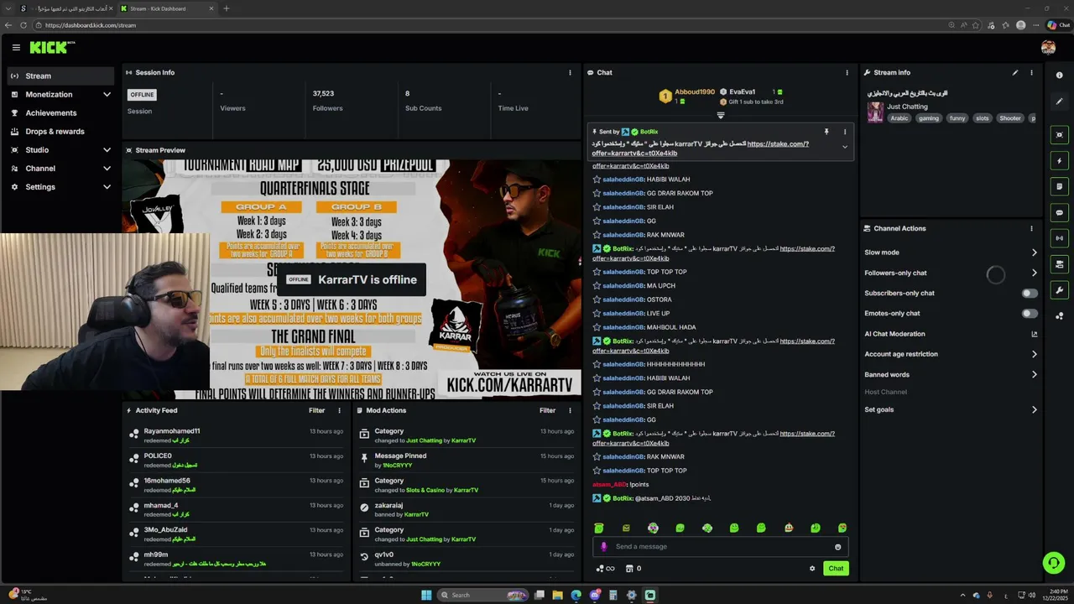Collapse gift leaderboard with arrow below
The width and height of the screenshot is (1074, 604).
click(720, 116)
